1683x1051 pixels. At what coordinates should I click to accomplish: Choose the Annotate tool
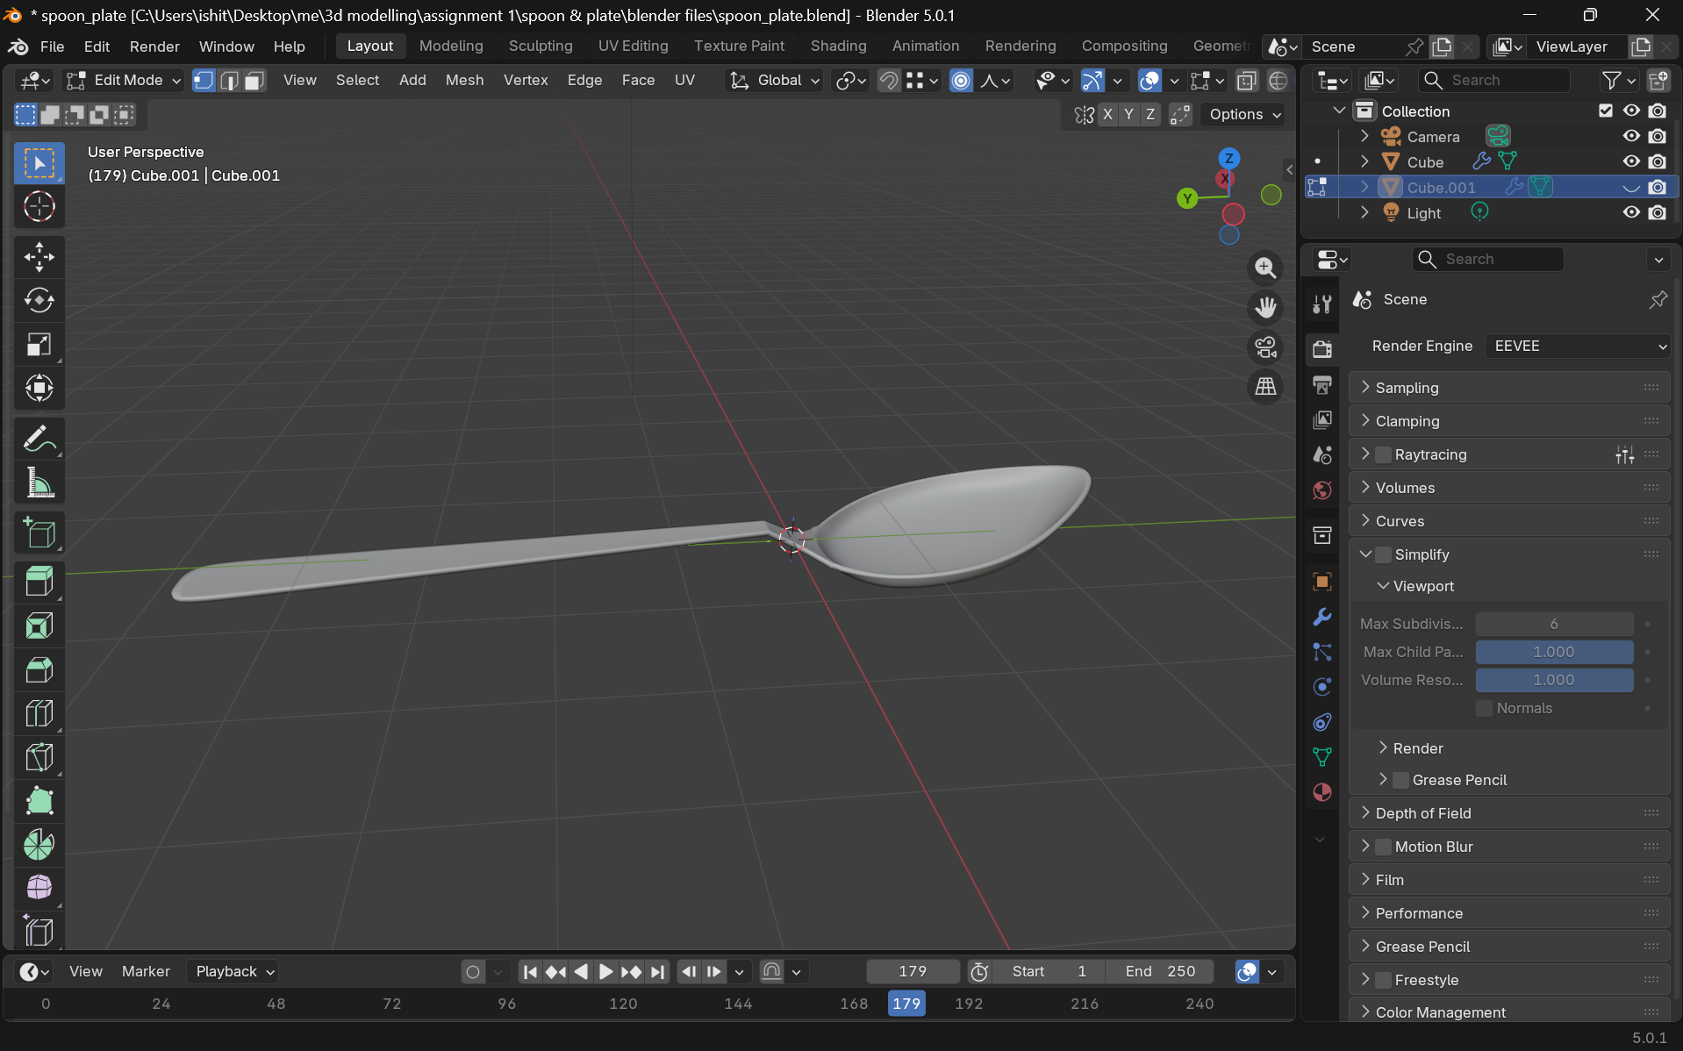[x=39, y=439]
